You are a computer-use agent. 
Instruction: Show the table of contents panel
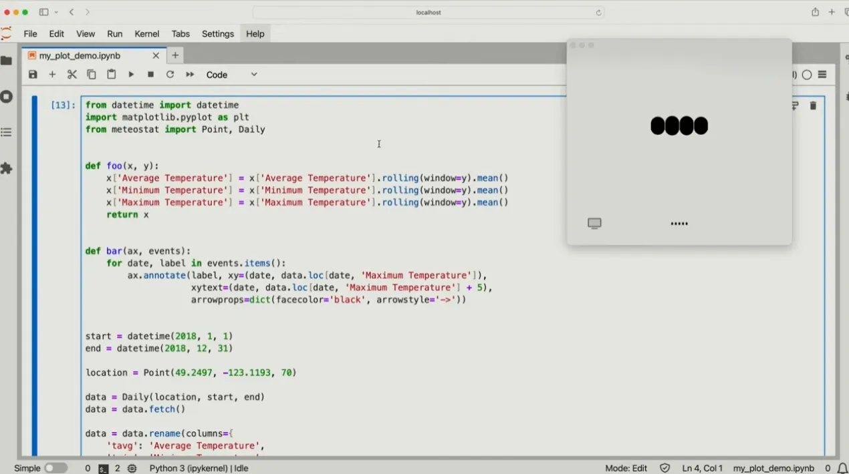coord(7,133)
